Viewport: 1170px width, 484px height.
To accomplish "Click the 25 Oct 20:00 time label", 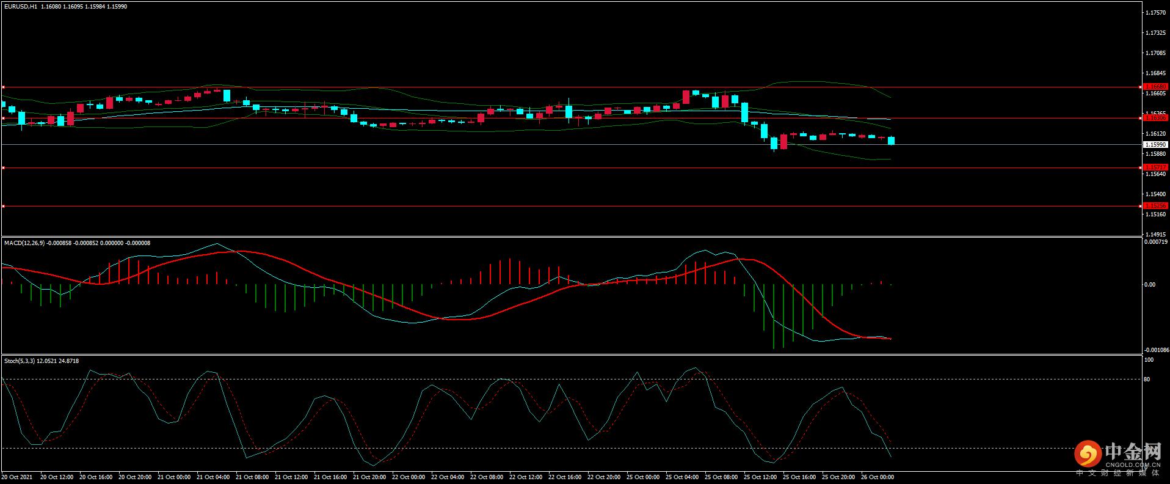I will pyautogui.click(x=838, y=477).
